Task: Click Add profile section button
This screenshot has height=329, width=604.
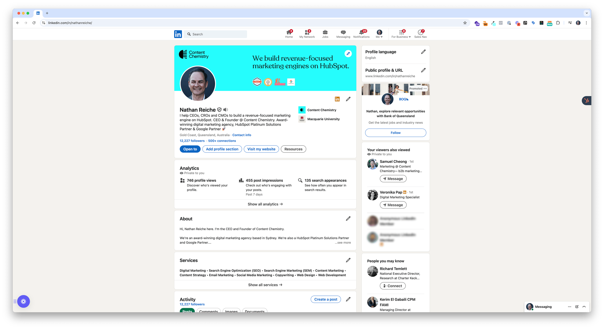Action: pyautogui.click(x=222, y=149)
